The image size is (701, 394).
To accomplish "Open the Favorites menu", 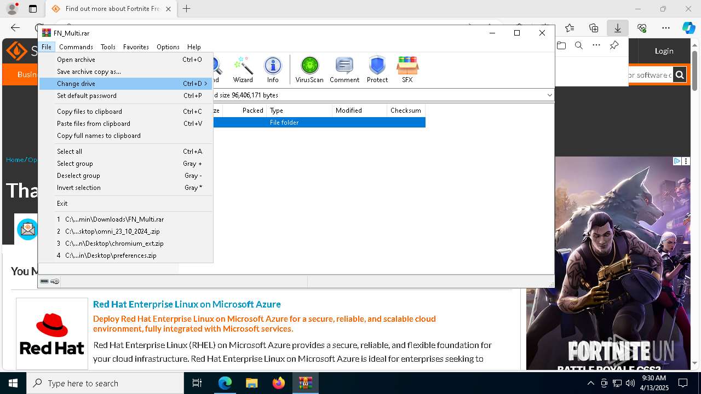I will 136,47.
